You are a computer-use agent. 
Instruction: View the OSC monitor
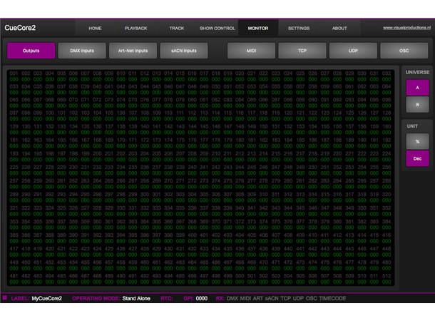[x=404, y=51]
